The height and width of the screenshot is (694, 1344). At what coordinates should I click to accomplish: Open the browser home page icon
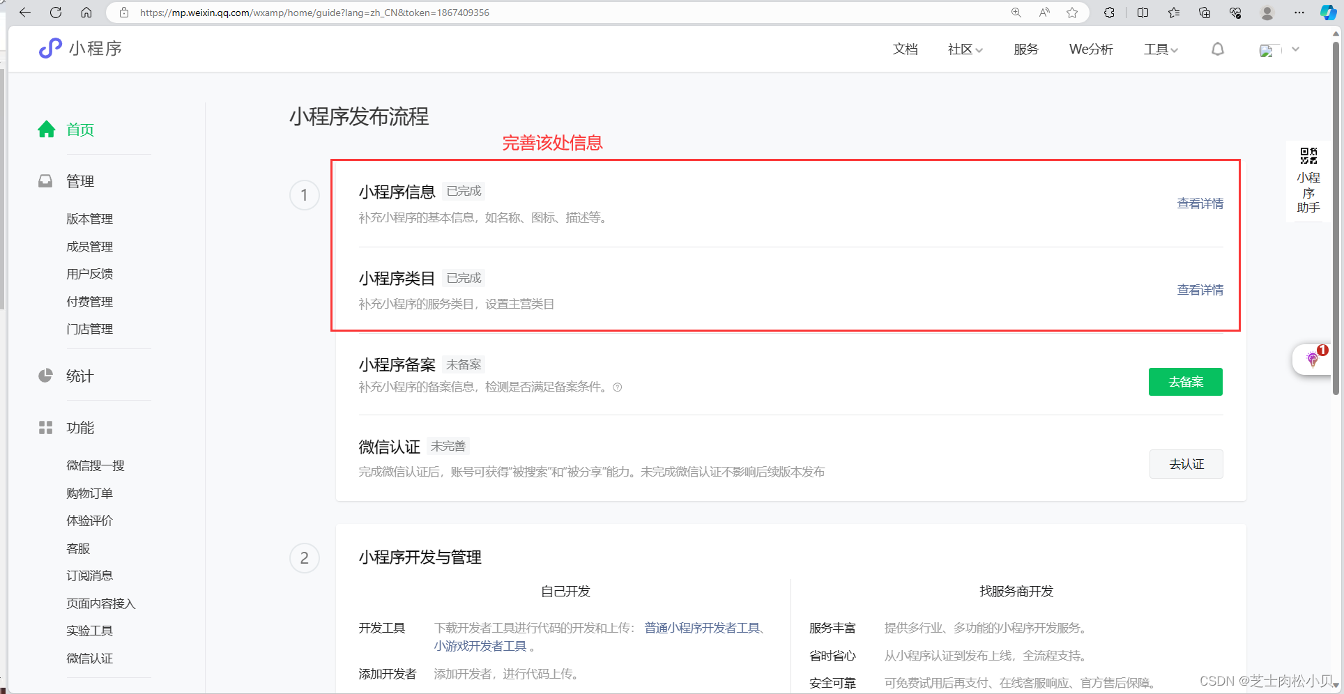(86, 13)
